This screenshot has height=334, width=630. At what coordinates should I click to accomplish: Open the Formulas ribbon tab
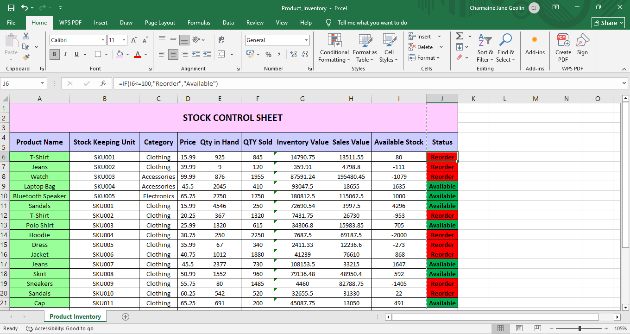click(199, 23)
